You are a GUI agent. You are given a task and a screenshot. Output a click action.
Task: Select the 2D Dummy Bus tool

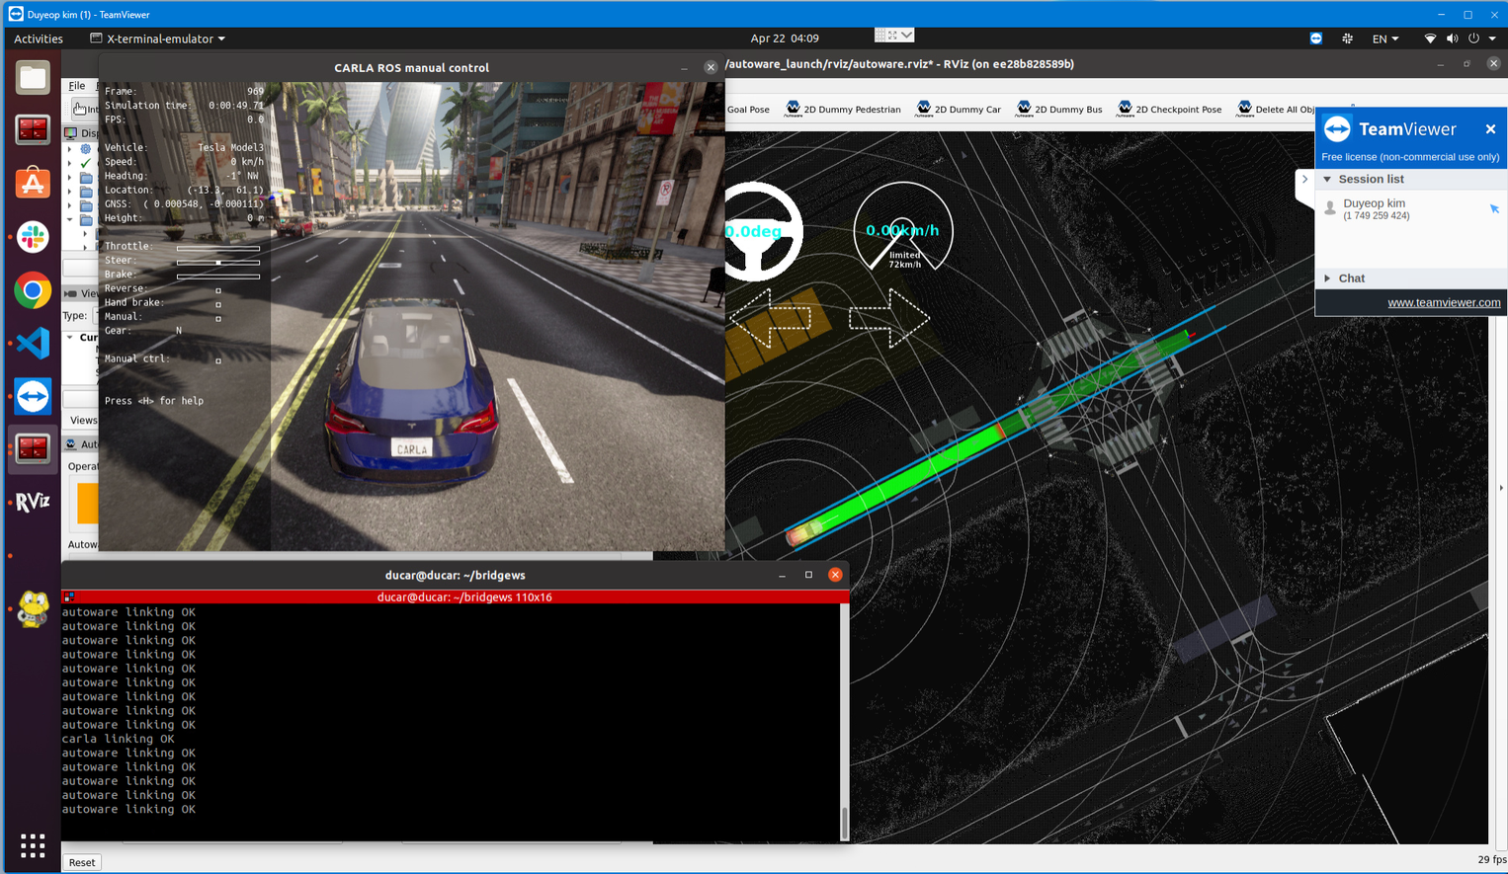(x=1059, y=109)
